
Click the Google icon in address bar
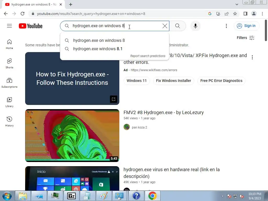(x=210, y=14)
